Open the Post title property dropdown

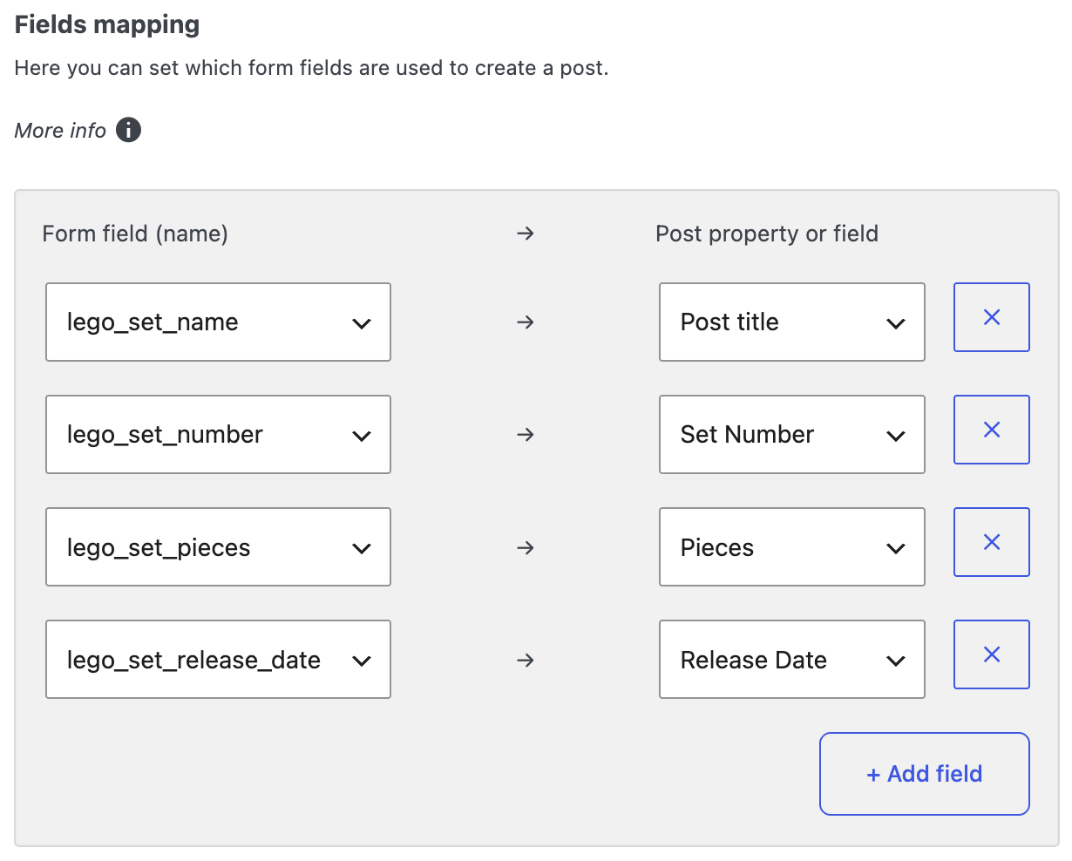(x=792, y=322)
